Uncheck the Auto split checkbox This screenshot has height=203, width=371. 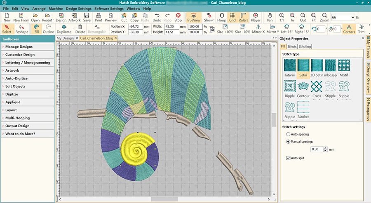(288, 158)
